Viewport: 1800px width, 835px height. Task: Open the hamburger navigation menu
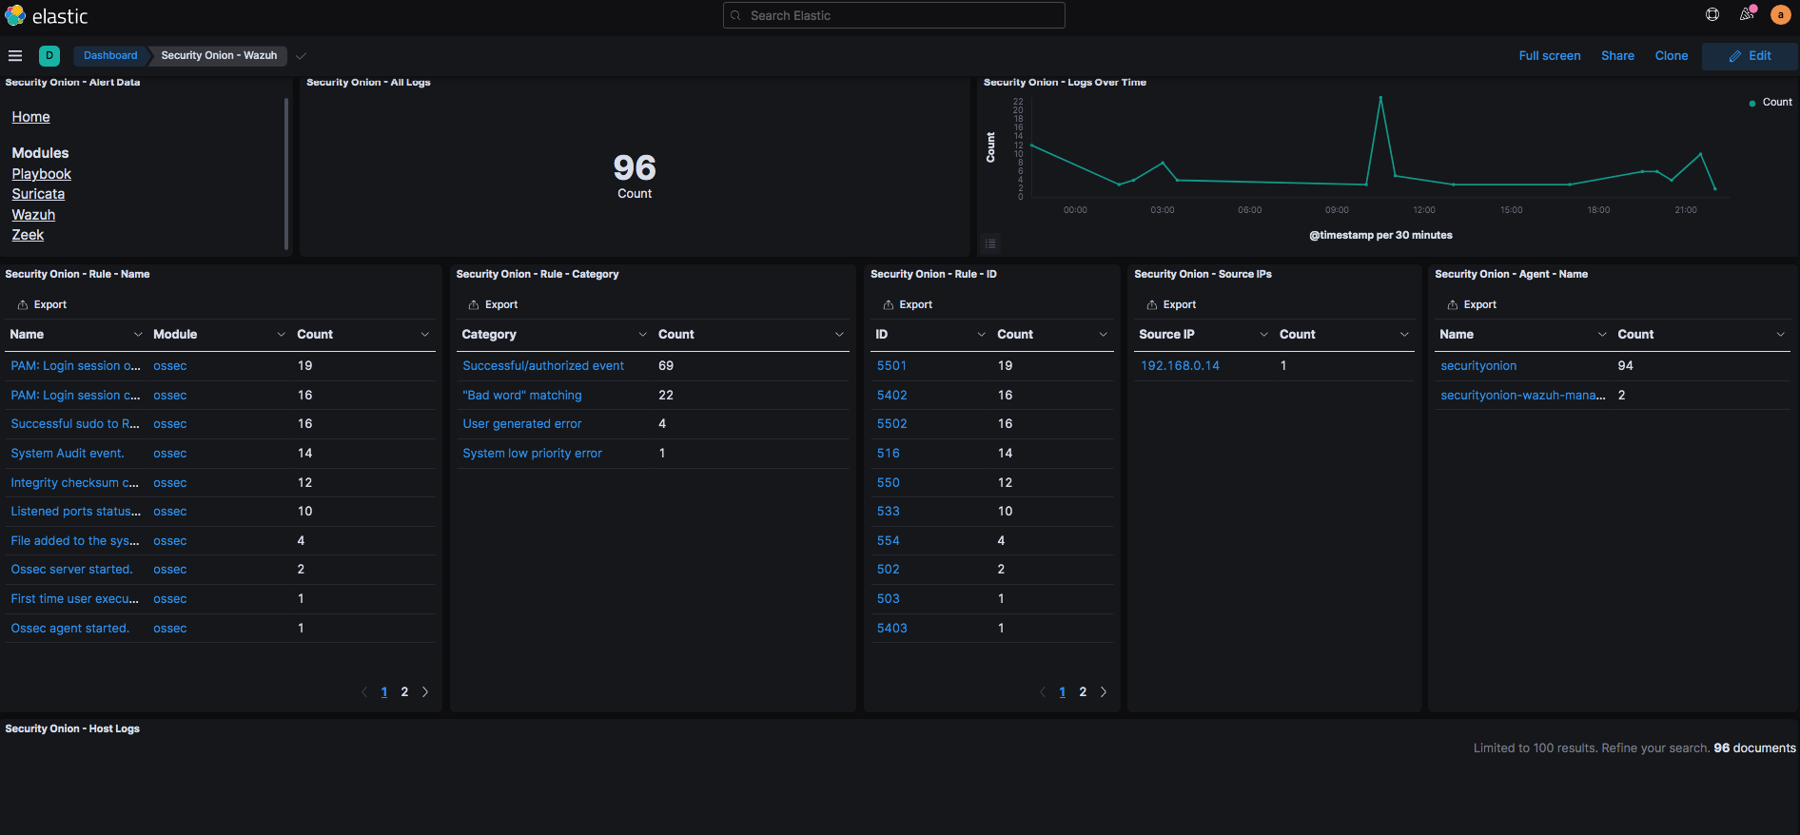tap(15, 55)
